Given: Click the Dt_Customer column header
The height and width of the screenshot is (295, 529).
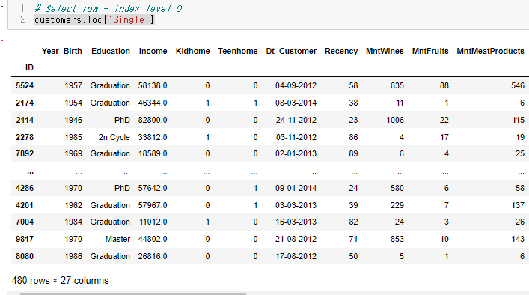Looking at the screenshot, I should [291, 51].
